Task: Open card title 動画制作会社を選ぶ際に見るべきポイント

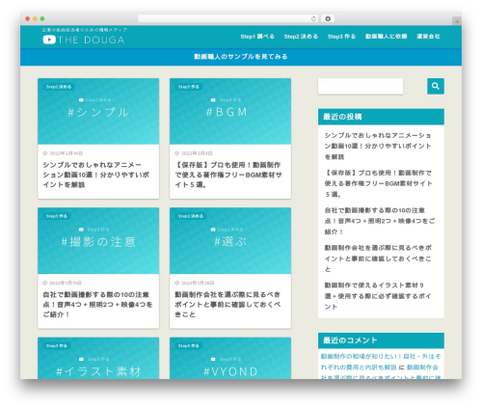Action: [228, 305]
